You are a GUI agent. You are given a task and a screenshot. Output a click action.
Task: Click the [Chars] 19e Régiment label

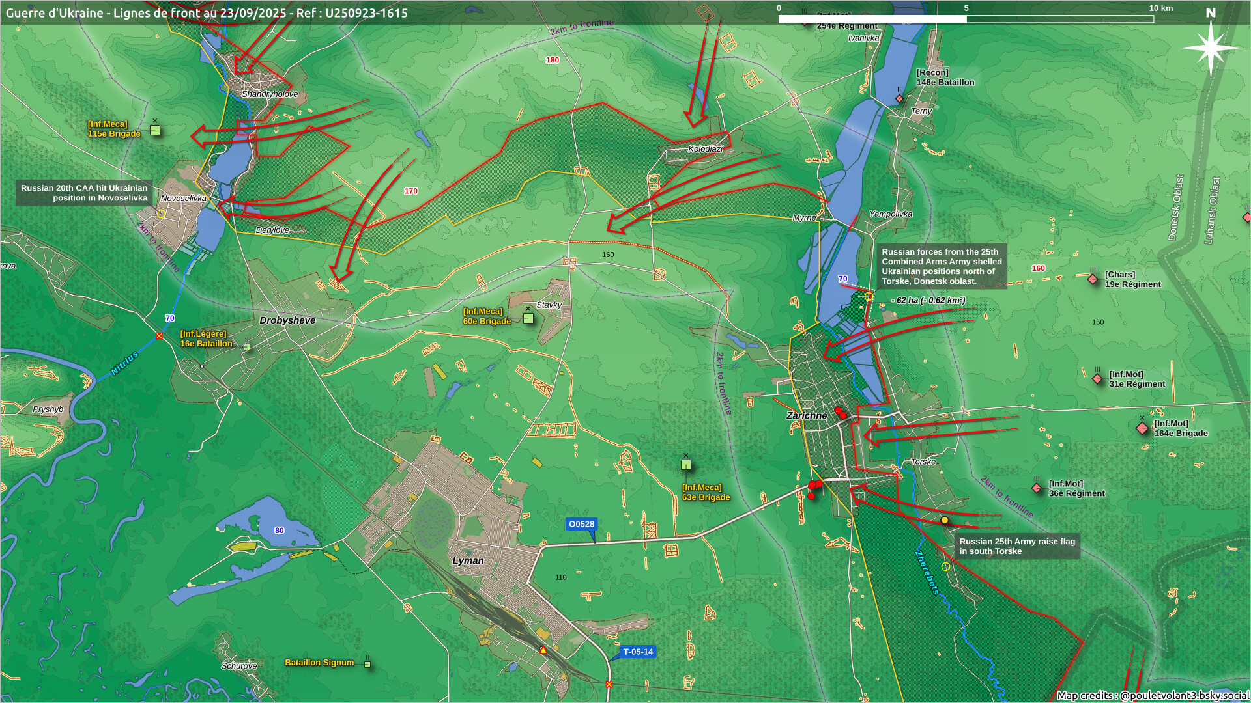[x=1133, y=279]
